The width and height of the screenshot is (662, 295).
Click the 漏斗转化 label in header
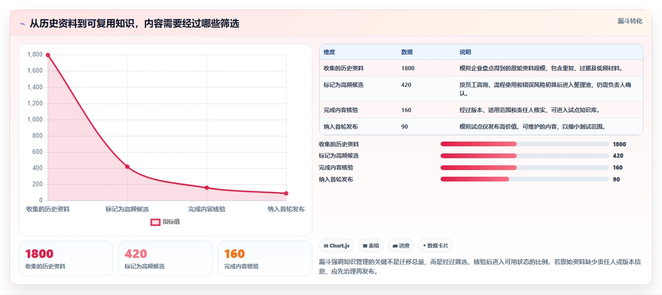tap(630, 21)
